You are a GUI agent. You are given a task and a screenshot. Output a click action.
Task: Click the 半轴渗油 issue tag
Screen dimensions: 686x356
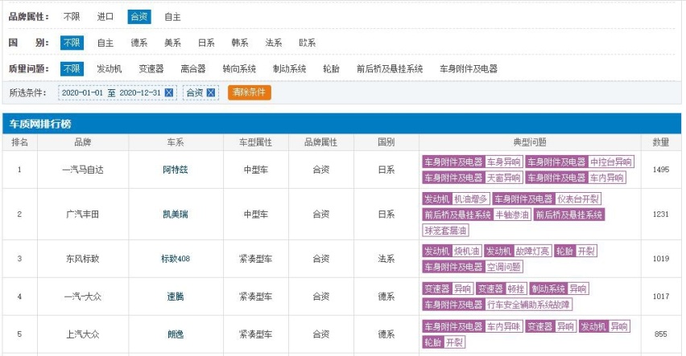click(x=512, y=215)
